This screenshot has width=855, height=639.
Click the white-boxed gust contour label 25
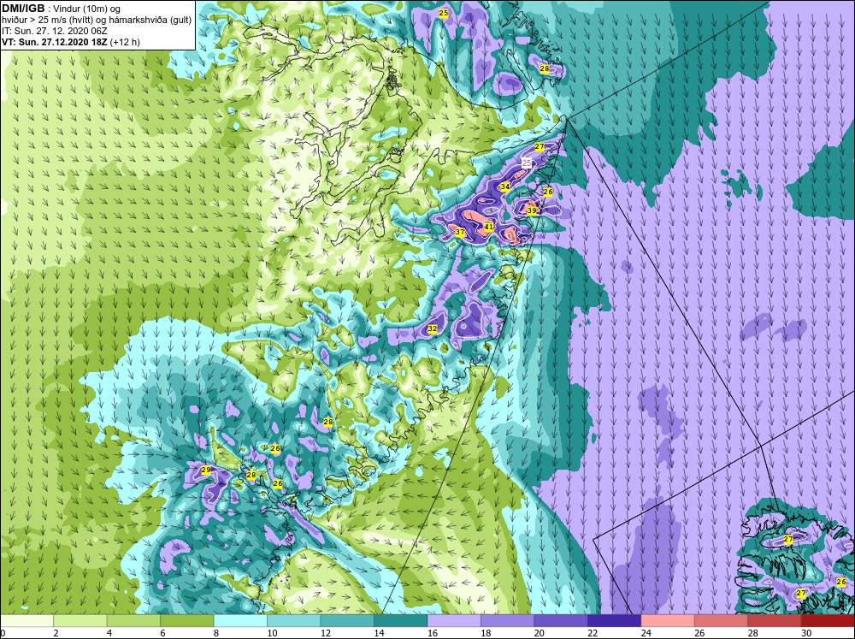pos(527,163)
